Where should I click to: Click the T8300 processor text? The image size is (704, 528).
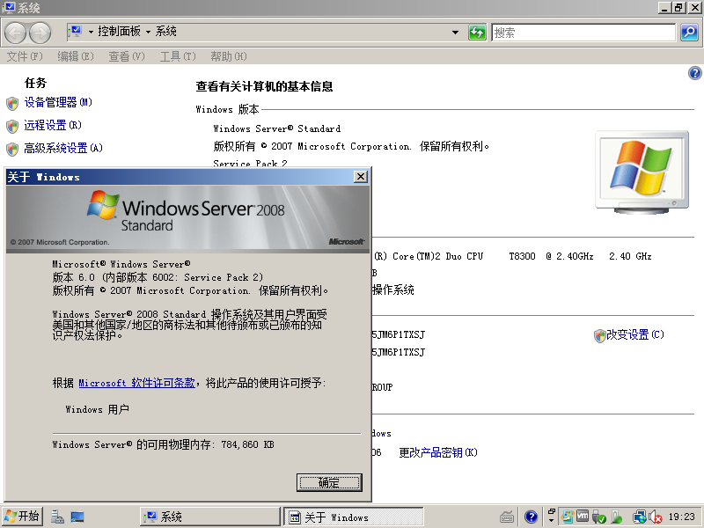point(522,256)
